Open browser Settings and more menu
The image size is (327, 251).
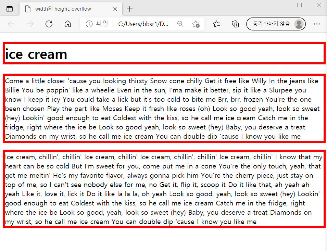pos(317,24)
